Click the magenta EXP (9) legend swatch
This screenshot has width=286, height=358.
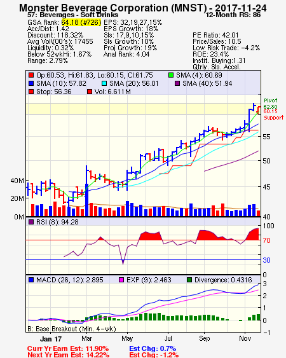[x=121, y=280]
